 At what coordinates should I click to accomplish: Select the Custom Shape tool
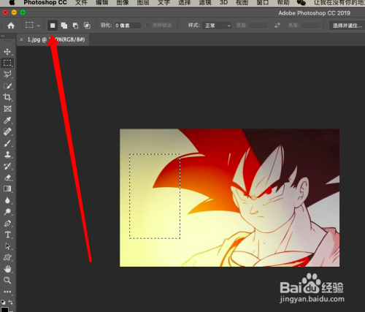[7, 257]
